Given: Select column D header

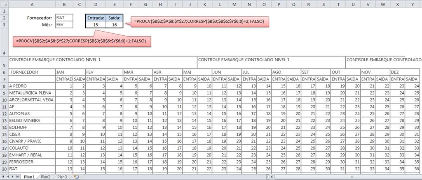Looking at the screenshot, I should [96, 4].
